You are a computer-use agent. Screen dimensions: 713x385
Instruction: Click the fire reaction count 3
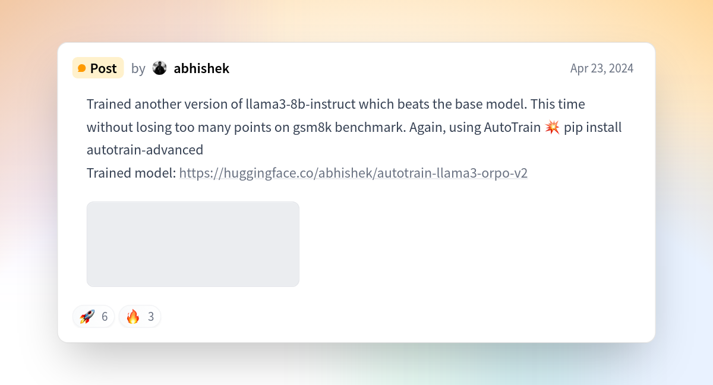[x=151, y=317]
